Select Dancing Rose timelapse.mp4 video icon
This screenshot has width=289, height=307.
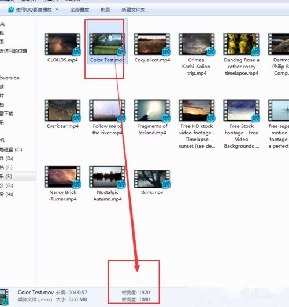(242, 44)
